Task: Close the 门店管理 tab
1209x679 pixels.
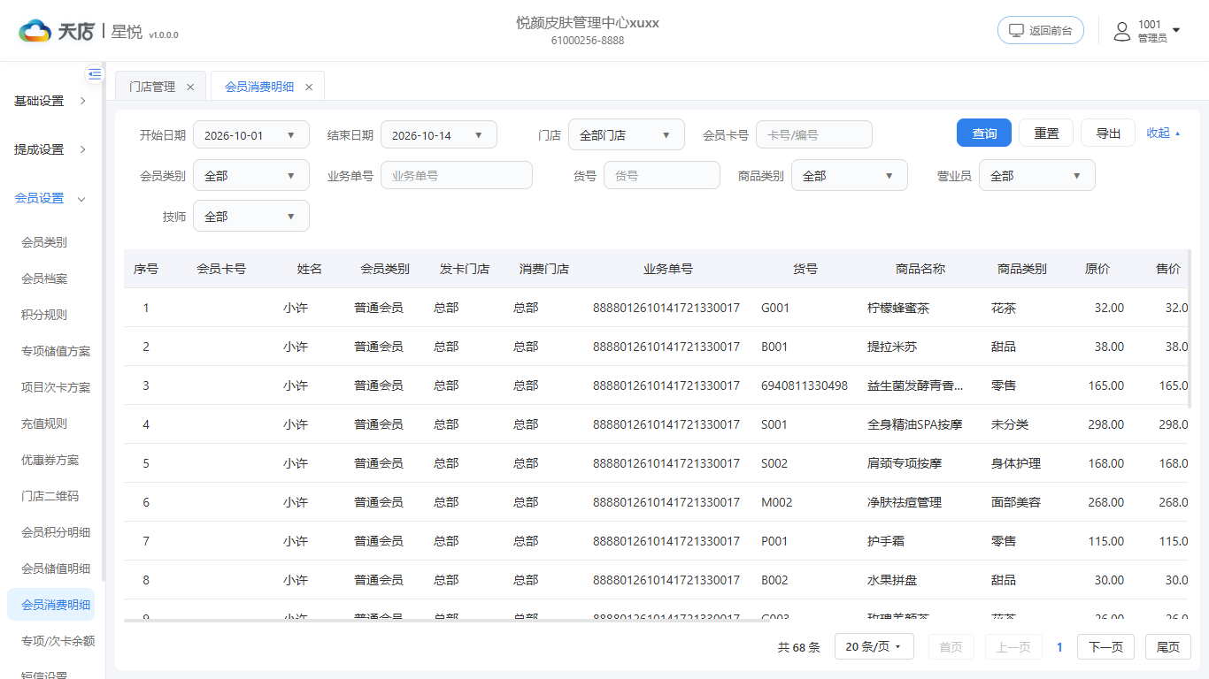Action: click(x=190, y=87)
